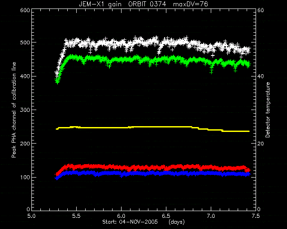Click the 100 tick label on left axis
Screen dimensions: 287x229
25,177
